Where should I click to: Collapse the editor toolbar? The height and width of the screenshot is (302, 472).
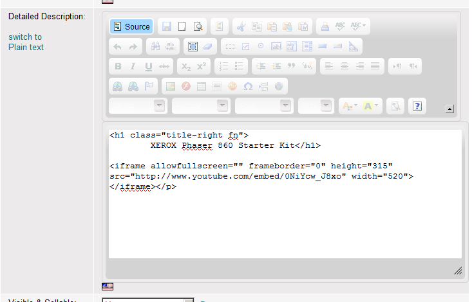point(449,109)
